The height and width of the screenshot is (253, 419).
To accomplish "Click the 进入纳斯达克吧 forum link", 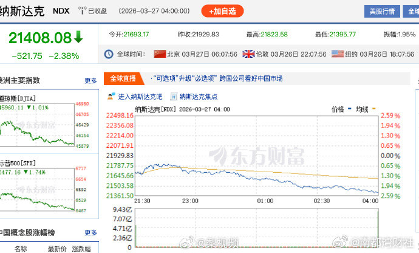I will pyautogui.click(x=140, y=97).
